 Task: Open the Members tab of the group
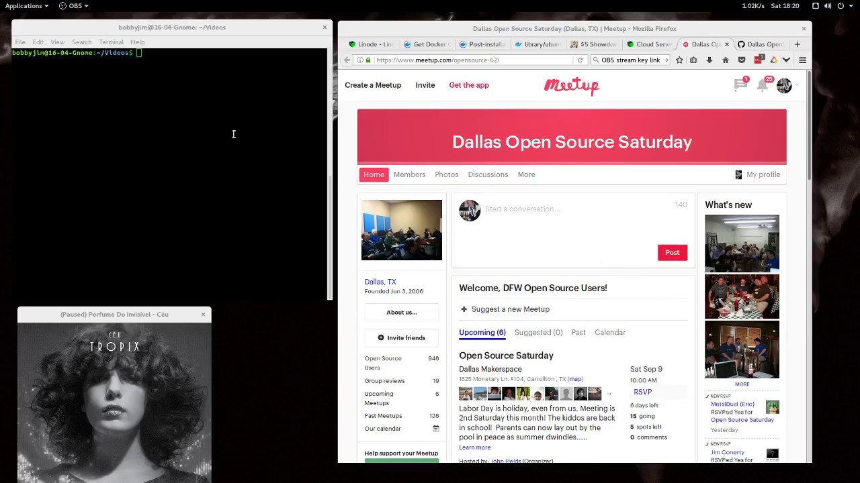coord(409,174)
